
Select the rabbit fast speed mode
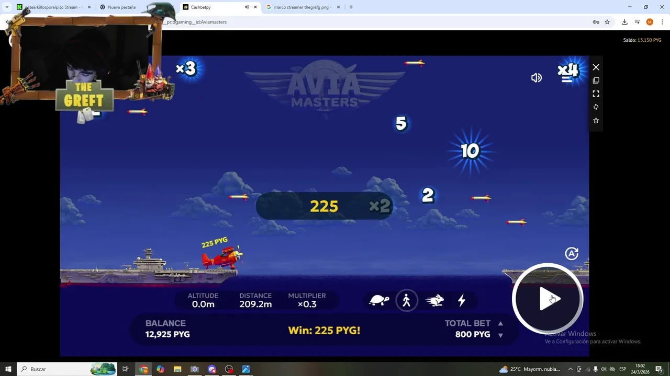[435, 300]
